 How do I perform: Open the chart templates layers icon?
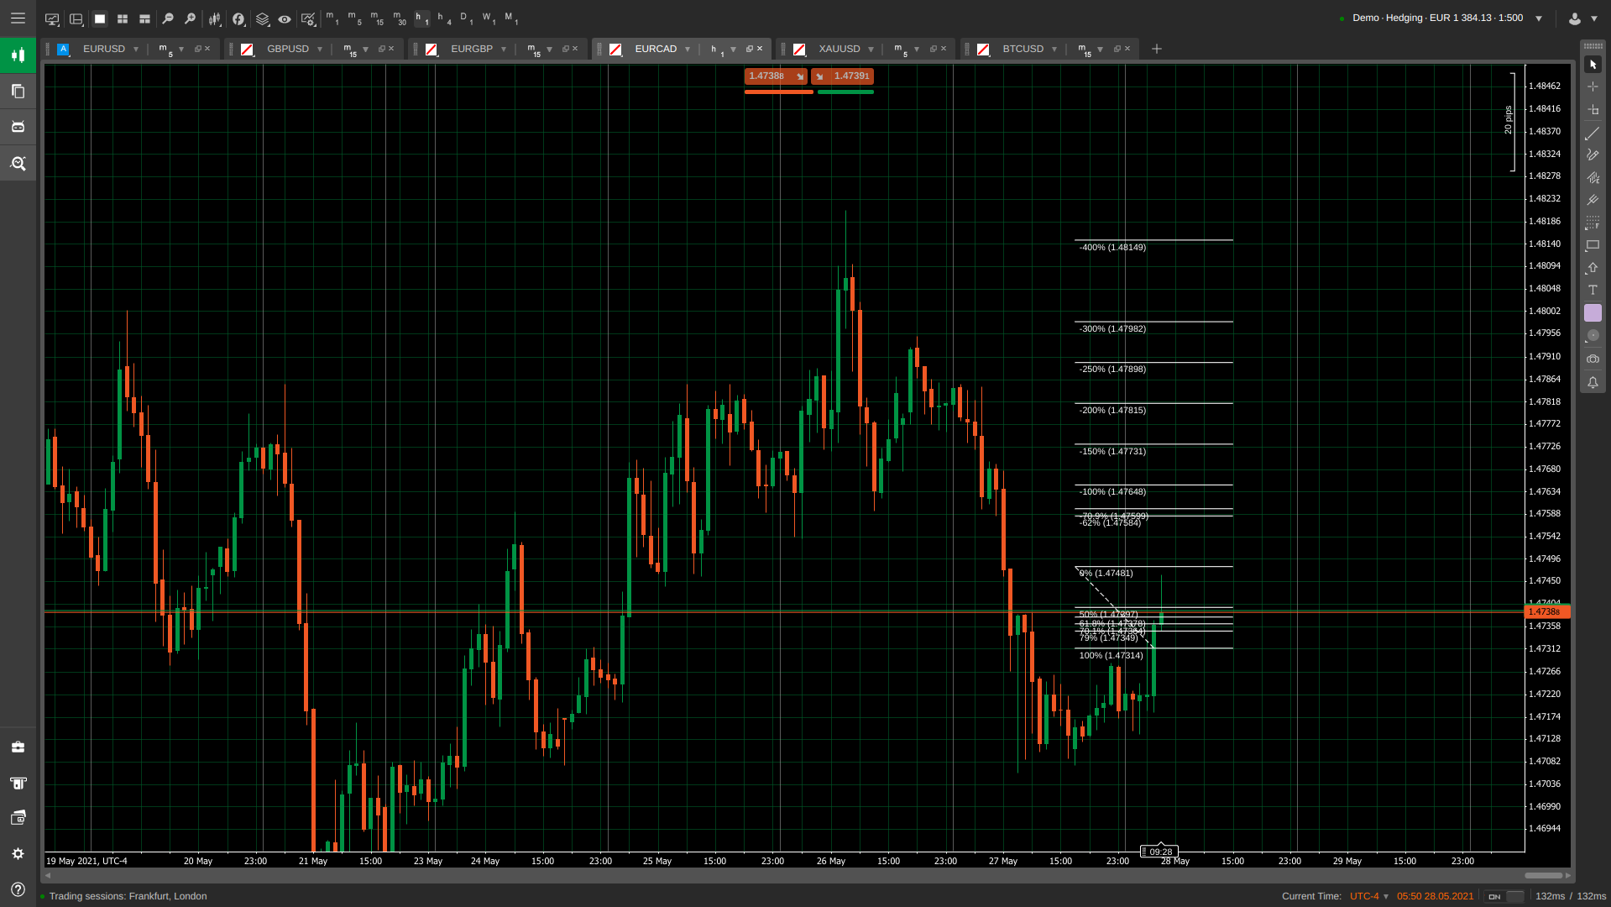(x=262, y=18)
